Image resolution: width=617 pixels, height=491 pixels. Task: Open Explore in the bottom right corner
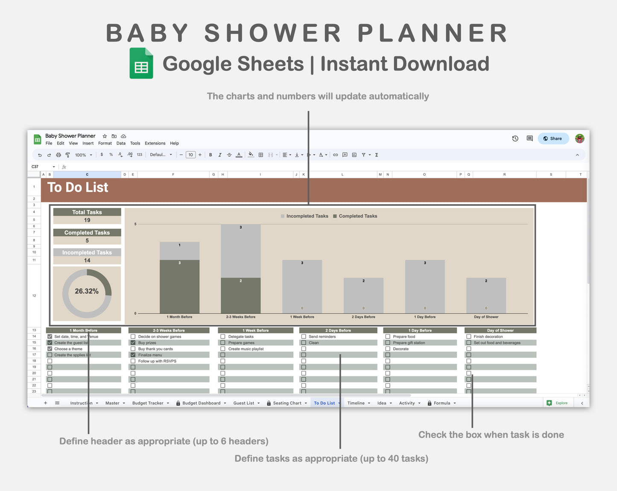(558, 403)
